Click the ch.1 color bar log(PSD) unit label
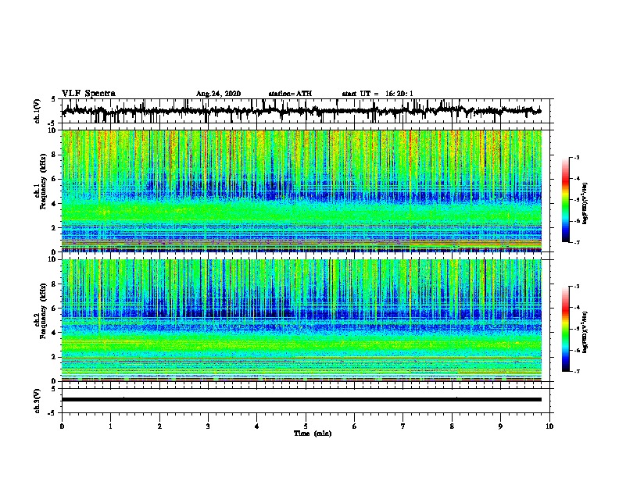This screenshot has width=619, height=478. (585, 203)
